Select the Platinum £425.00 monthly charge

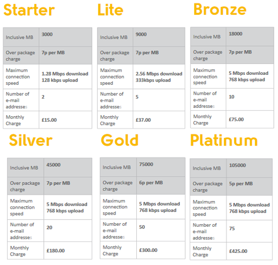238,251
